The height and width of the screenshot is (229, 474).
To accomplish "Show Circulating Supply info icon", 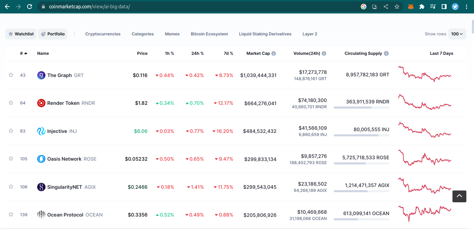I will (386, 53).
